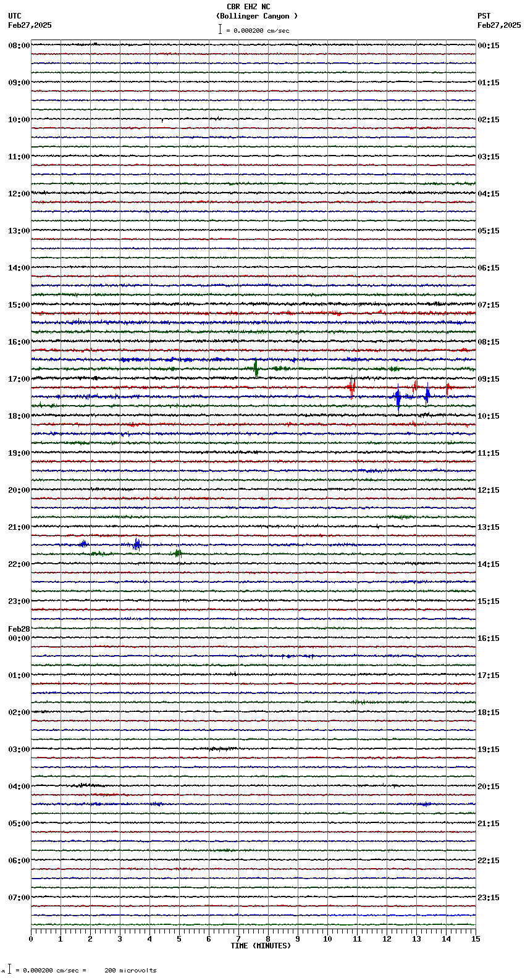Click the '09:00' UTC time label
This screenshot has height=978, width=525.
[x=19, y=83]
